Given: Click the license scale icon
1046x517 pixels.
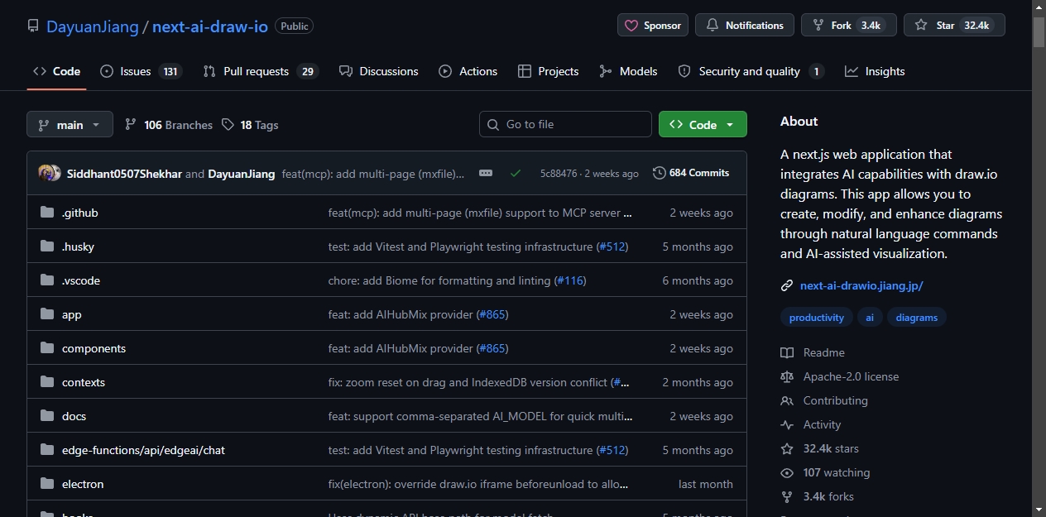Looking at the screenshot, I should pos(787,377).
